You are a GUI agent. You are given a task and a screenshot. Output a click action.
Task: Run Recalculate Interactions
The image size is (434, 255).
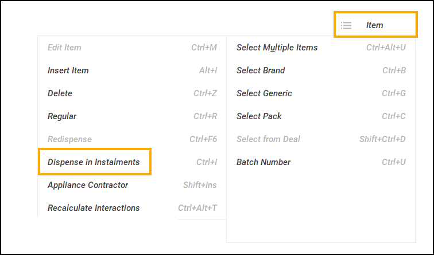tap(94, 208)
